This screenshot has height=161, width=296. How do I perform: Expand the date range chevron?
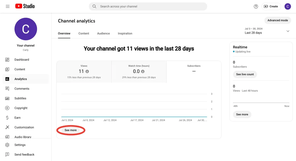tap(288, 31)
